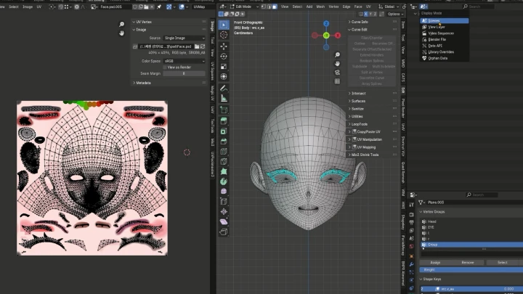Click the green Y axis on navigation gizmo
Viewport: 523px width, 294px height.
pos(326,36)
